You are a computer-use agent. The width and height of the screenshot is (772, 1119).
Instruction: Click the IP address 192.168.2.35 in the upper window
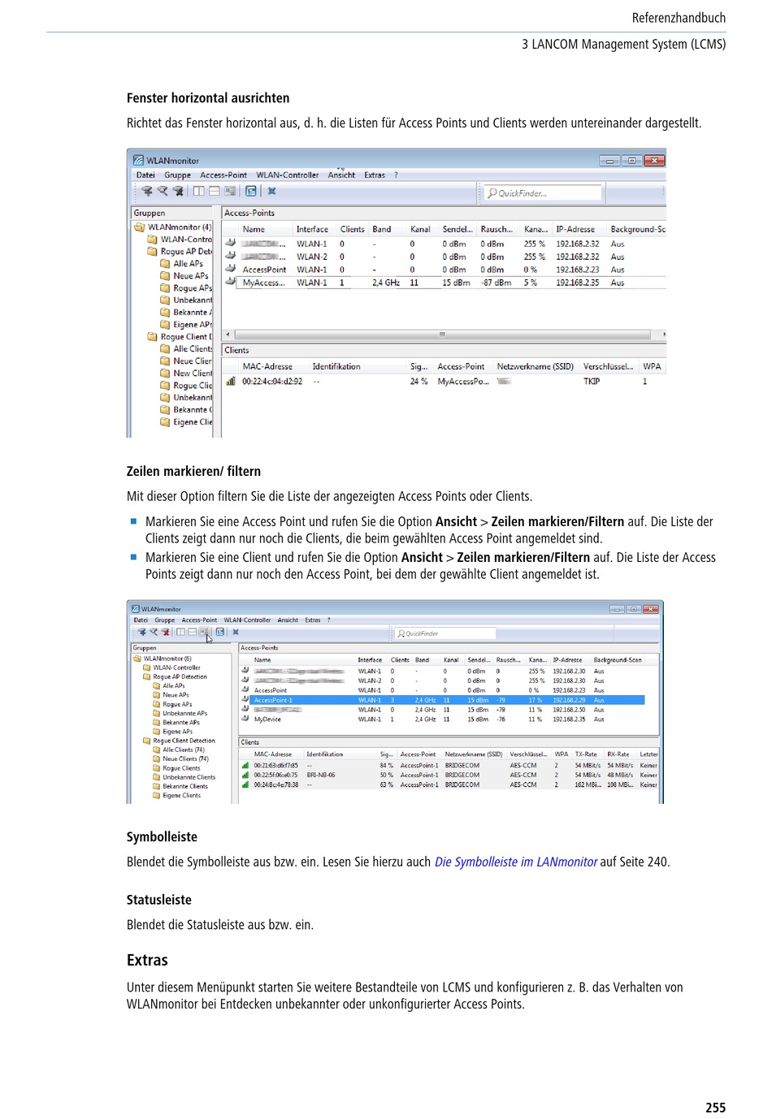click(578, 283)
